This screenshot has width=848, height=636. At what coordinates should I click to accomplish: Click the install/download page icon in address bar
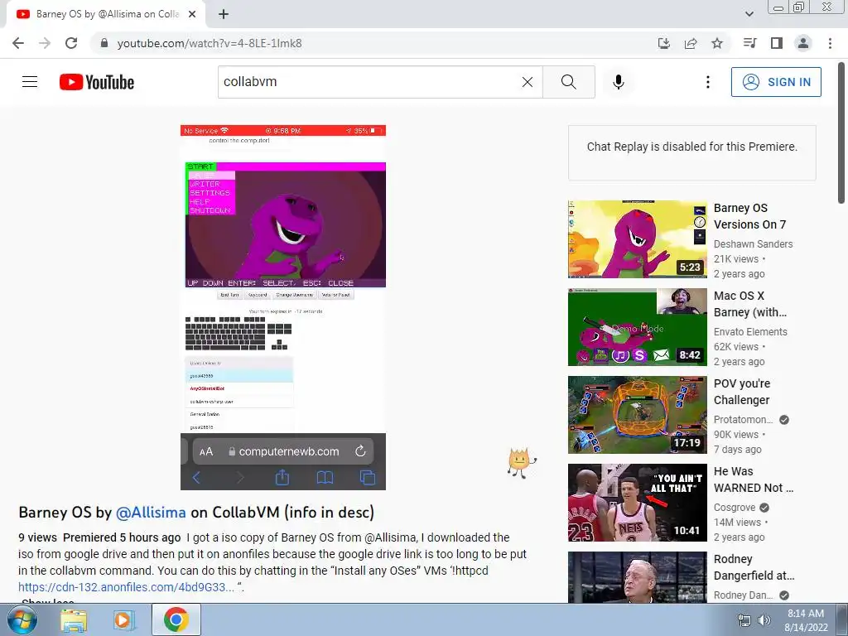664,43
